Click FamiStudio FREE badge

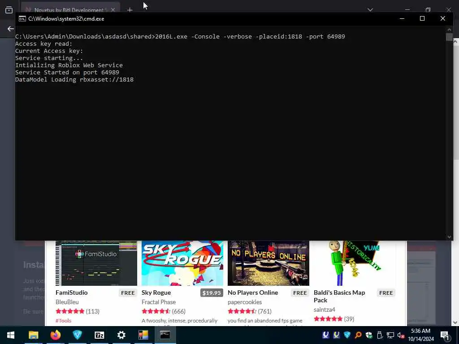[x=128, y=293]
